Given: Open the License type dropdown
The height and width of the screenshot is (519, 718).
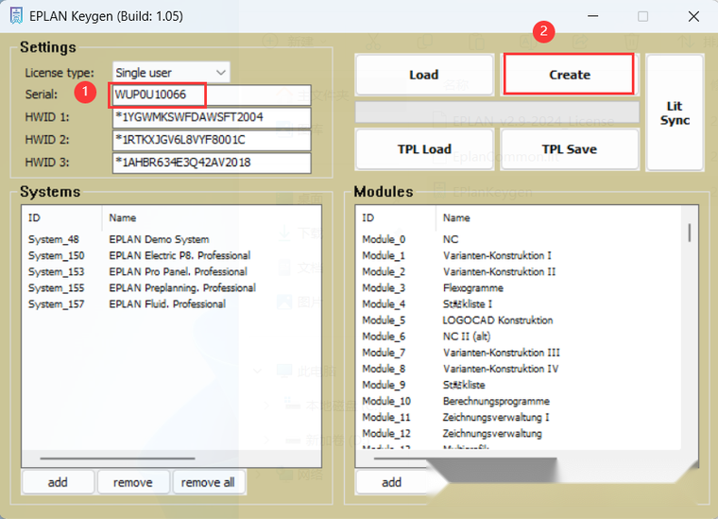Looking at the screenshot, I should [171, 73].
